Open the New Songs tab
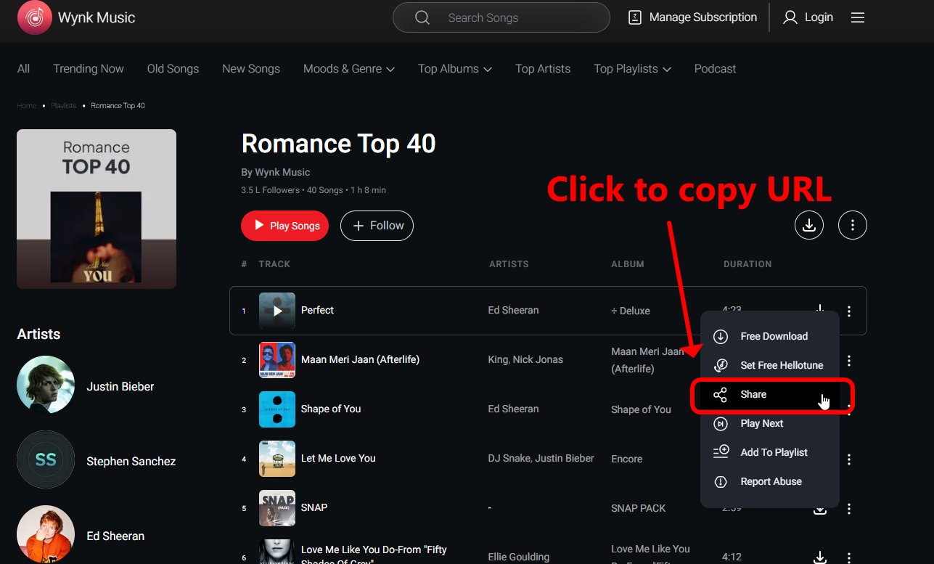Image resolution: width=934 pixels, height=564 pixels. coord(251,69)
